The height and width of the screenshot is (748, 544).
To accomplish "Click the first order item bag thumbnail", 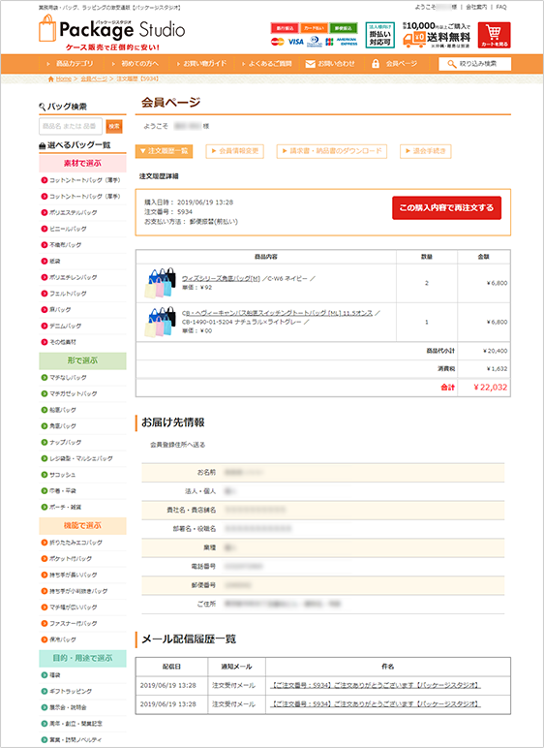I will coord(160,282).
